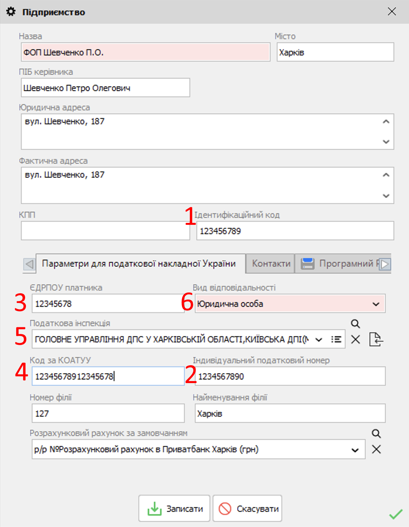Viewport: 409px width, 527px height.
Task: Click the green checkmark icon at bottom right
Action: 395,514
